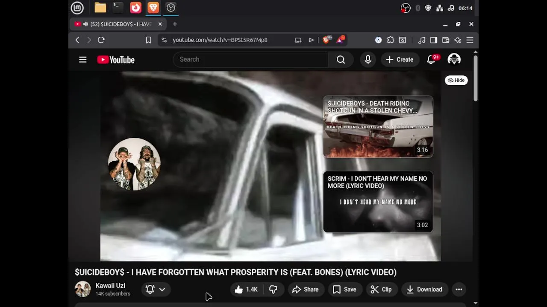The image size is (547, 307).
Task: Clip a segment of the video
Action: [x=381, y=290]
